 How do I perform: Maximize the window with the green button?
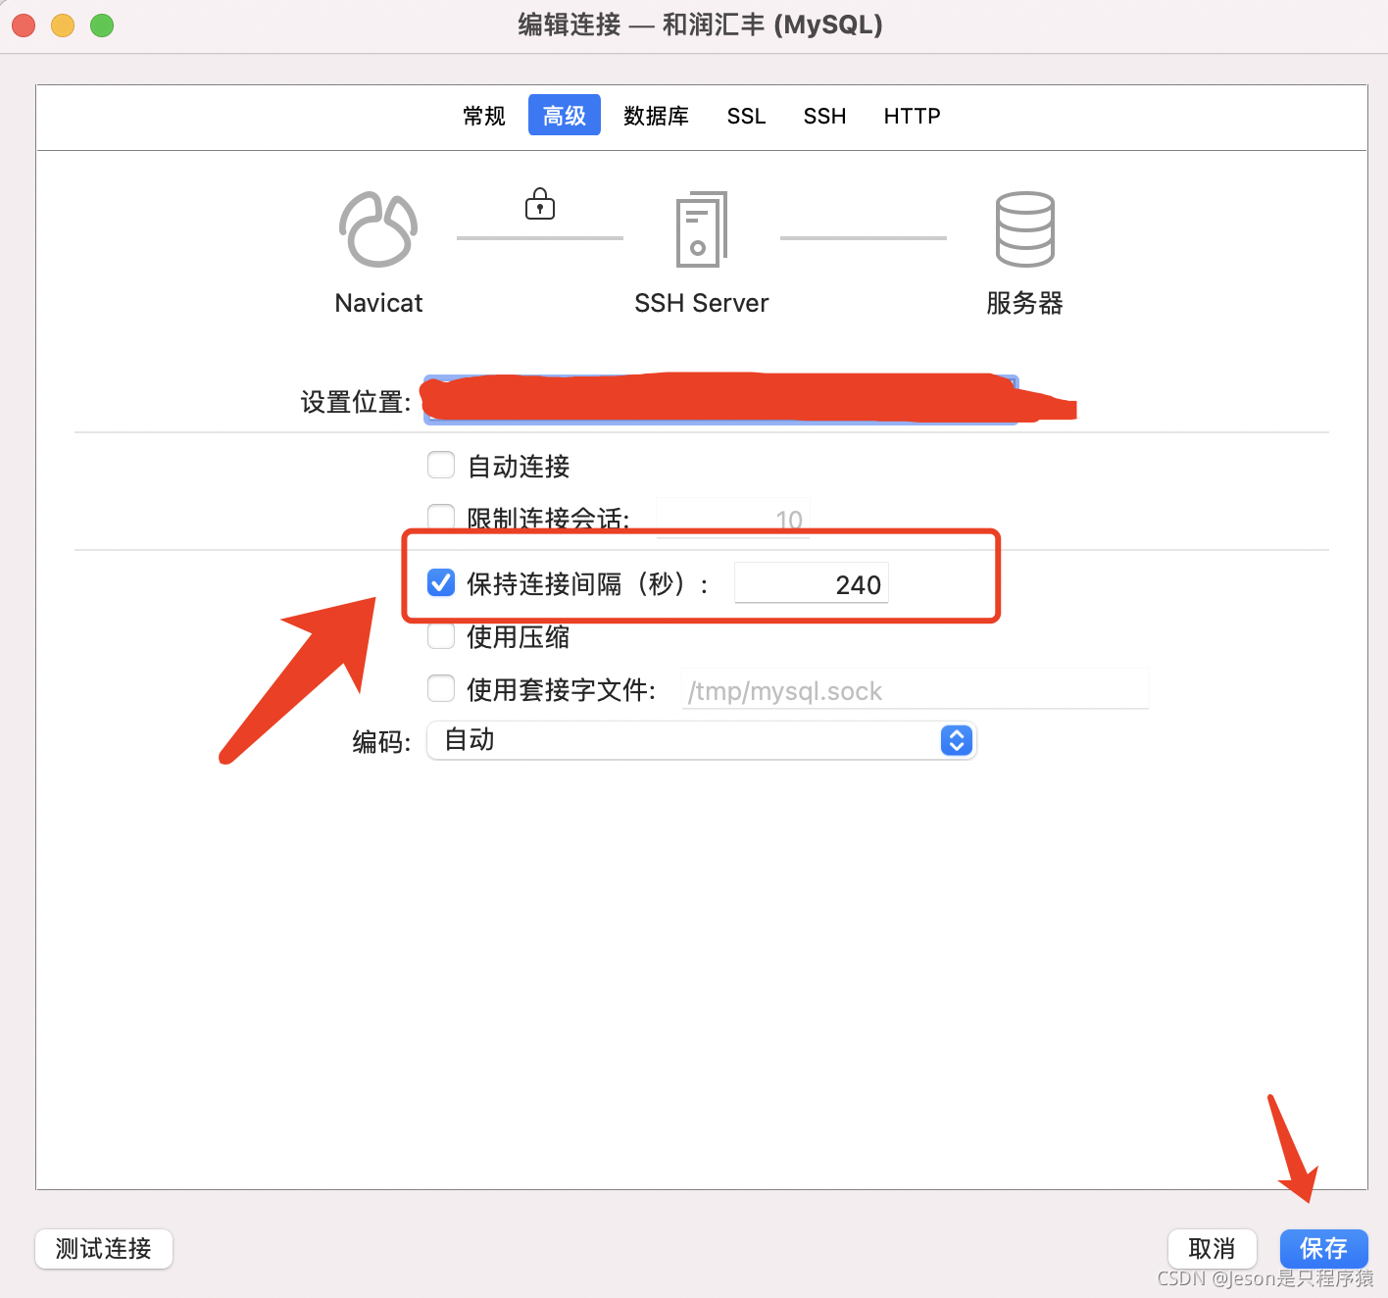[x=102, y=25]
